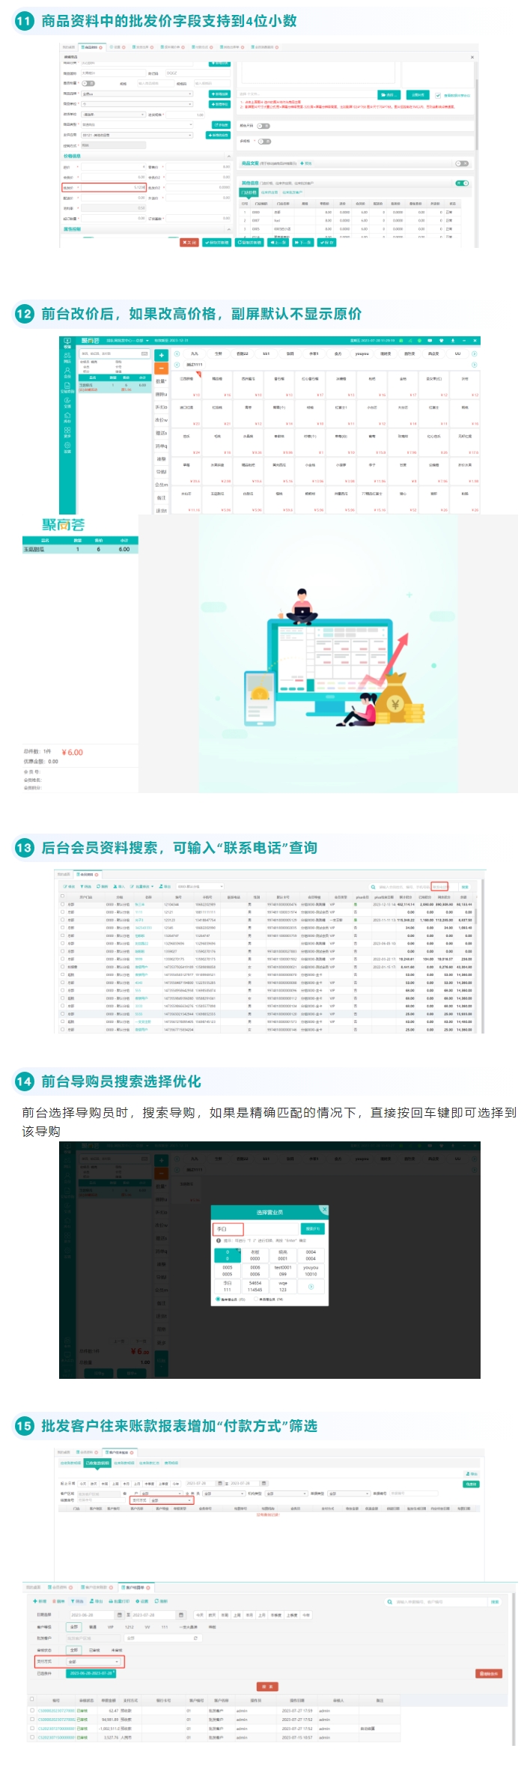The image size is (530, 1784).
Task: Select the 九九 category tab
Action: point(195,354)
